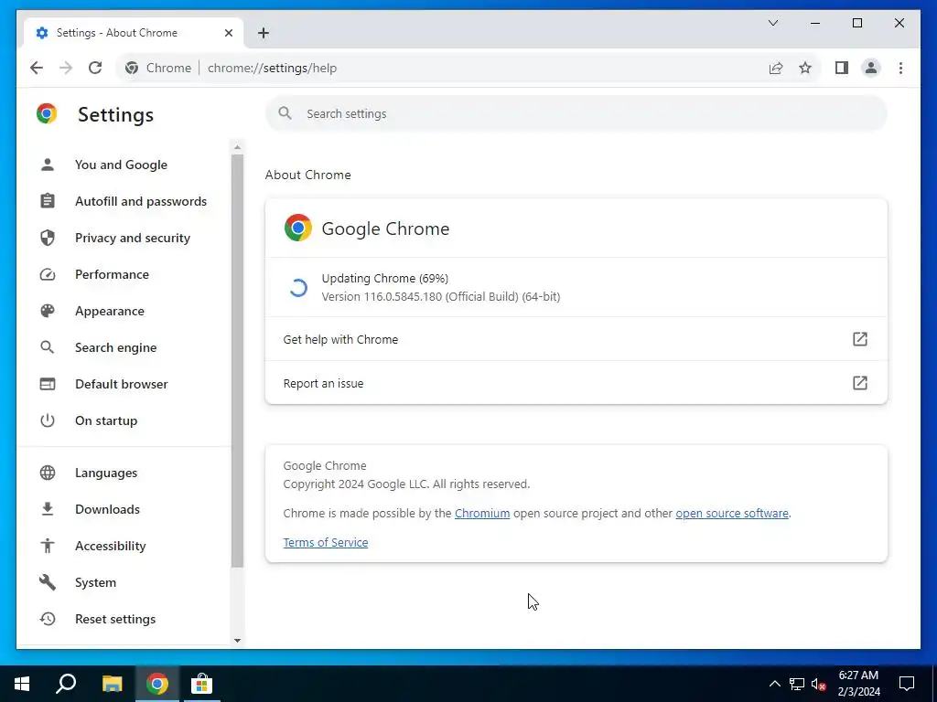Open the open source software link

click(731, 514)
